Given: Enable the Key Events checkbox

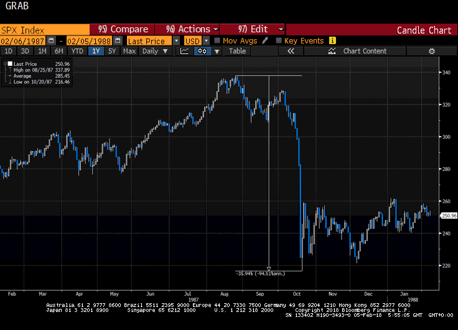Looking at the screenshot, I should click(279, 40).
